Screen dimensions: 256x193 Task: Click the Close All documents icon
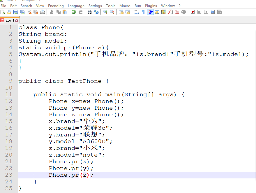pos(36,12)
